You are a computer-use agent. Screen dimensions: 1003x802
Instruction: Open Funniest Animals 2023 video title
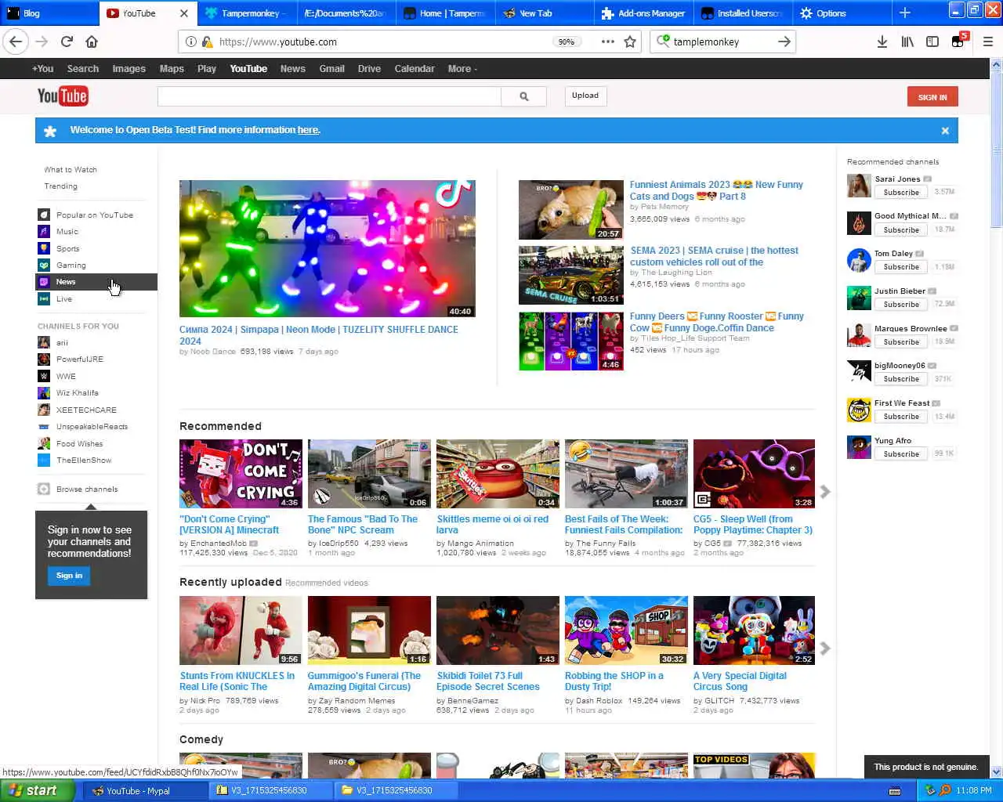[716, 190]
